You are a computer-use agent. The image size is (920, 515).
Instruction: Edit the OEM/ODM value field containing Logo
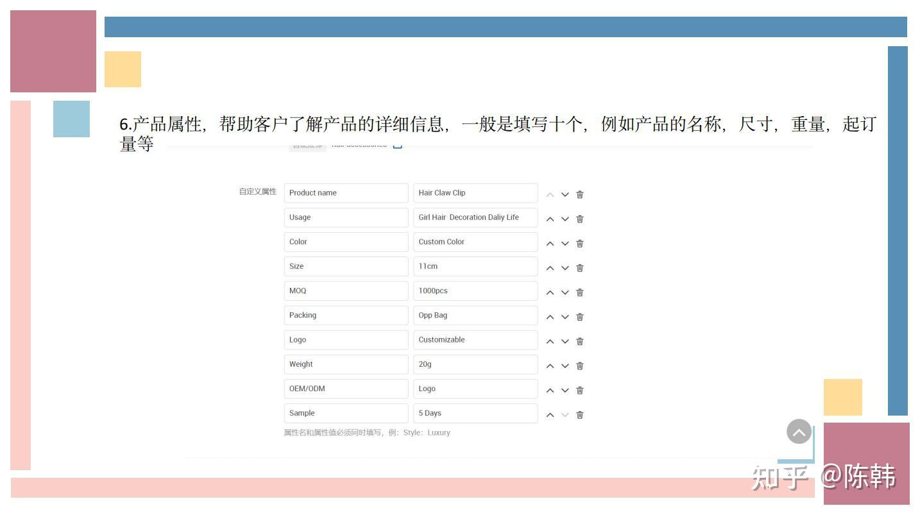[475, 389]
